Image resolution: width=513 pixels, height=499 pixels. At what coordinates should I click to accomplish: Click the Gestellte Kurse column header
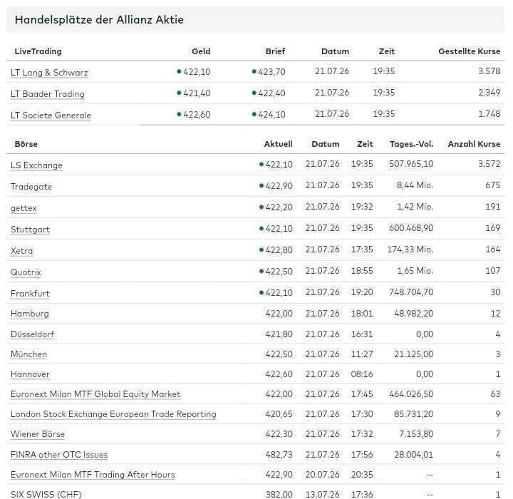pyautogui.click(x=469, y=51)
